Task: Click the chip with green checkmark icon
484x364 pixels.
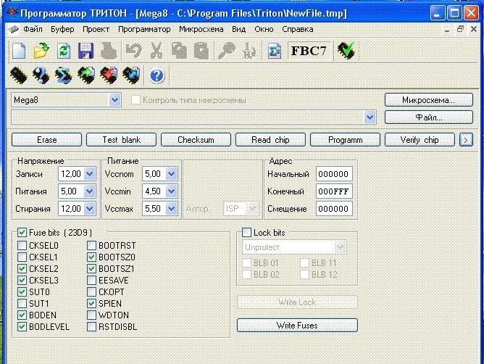Action: (346, 51)
